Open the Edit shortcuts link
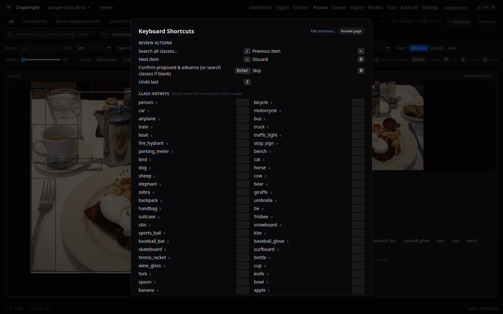 pyautogui.click(x=323, y=31)
